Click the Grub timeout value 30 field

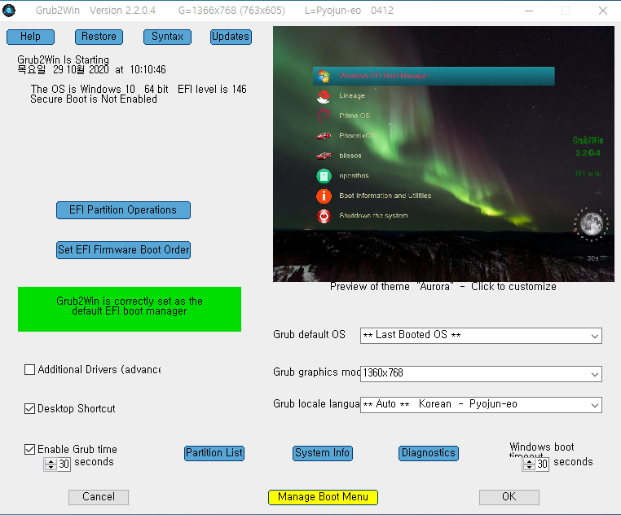click(x=64, y=464)
